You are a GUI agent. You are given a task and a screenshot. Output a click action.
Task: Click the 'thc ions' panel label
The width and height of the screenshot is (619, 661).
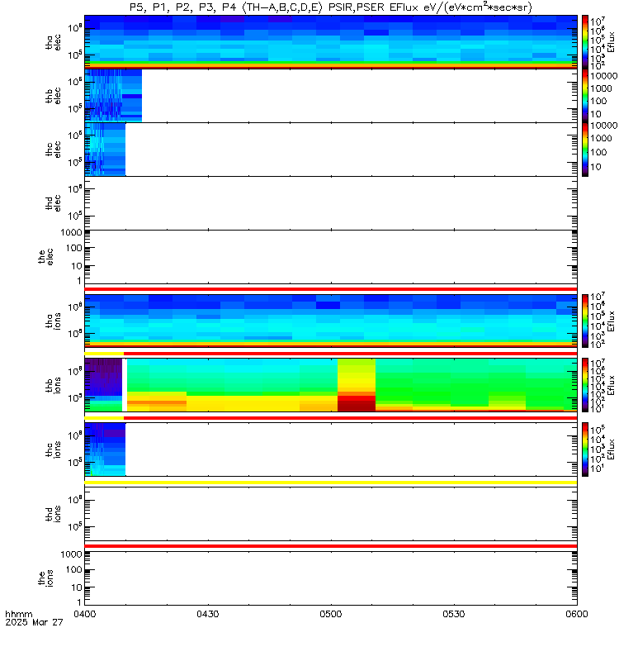pyautogui.click(x=53, y=449)
